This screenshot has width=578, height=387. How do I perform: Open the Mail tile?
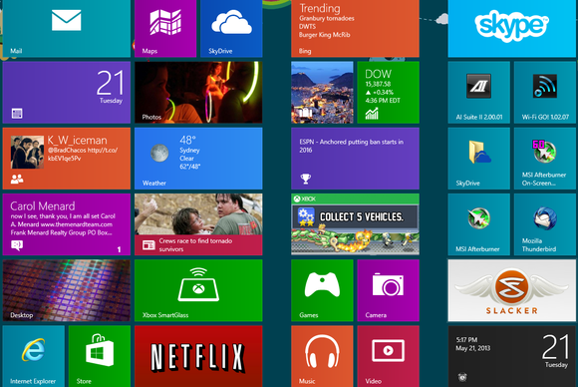[67, 28]
